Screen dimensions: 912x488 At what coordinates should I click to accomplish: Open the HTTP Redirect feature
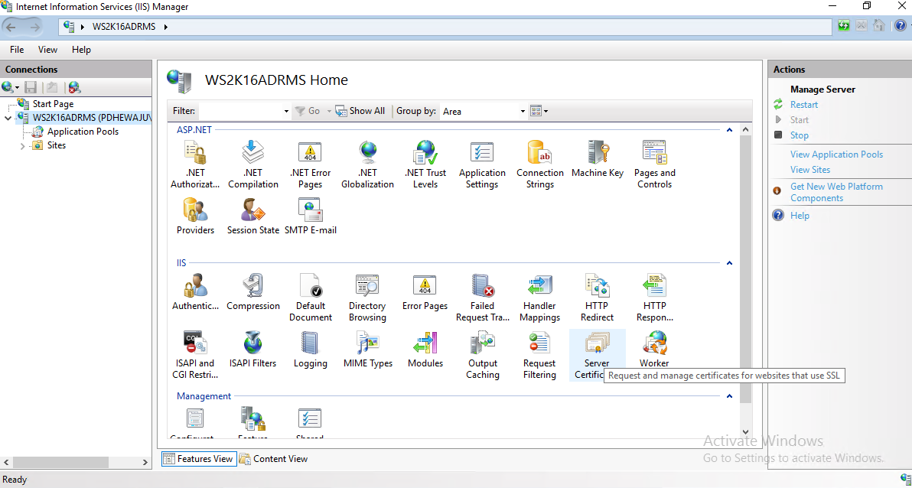click(x=598, y=298)
